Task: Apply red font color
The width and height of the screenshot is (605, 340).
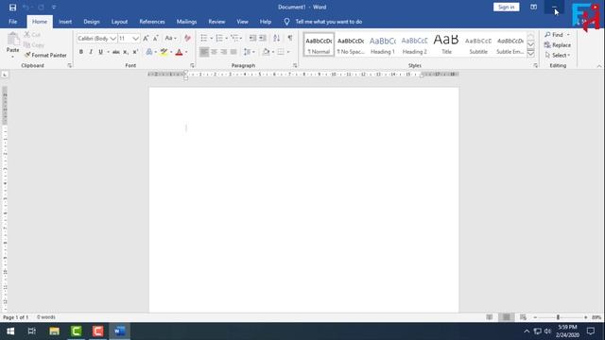Action: pyautogui.click(x=179, y=52)
